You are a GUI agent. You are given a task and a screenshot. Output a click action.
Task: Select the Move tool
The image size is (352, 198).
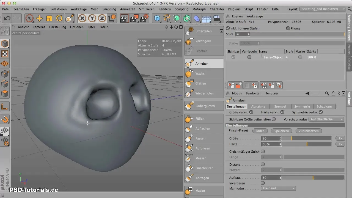pyautogui.click(x=39, y=18)
